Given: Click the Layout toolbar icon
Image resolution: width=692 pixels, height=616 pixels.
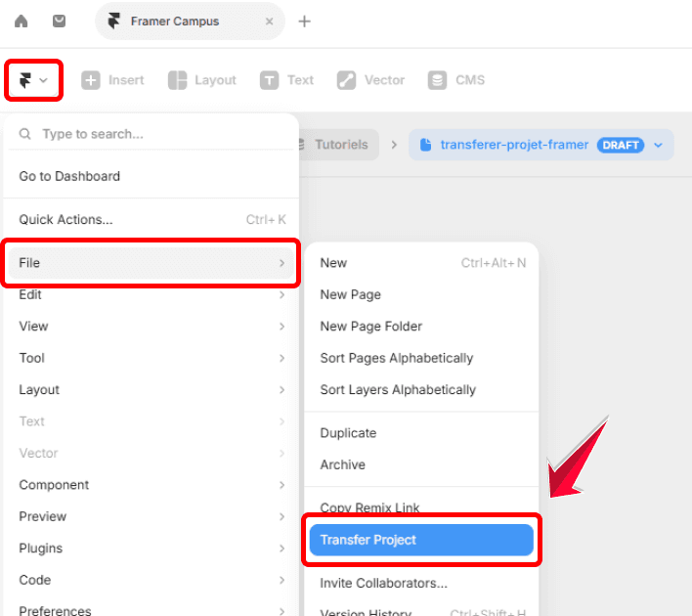Looking at the screenshot, I should pyautogui.click(x=178, y=80).
